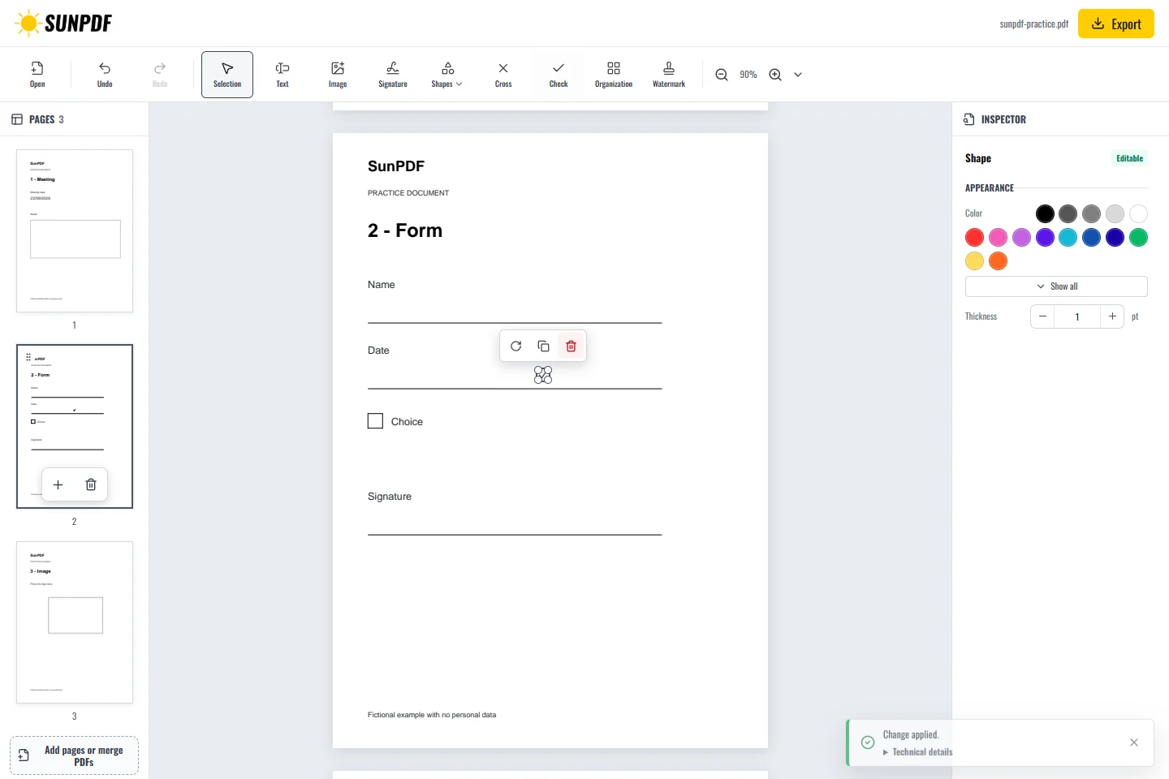1169x779 pixels.
Task: Activate the Selection tool
Action: point(227,75)
